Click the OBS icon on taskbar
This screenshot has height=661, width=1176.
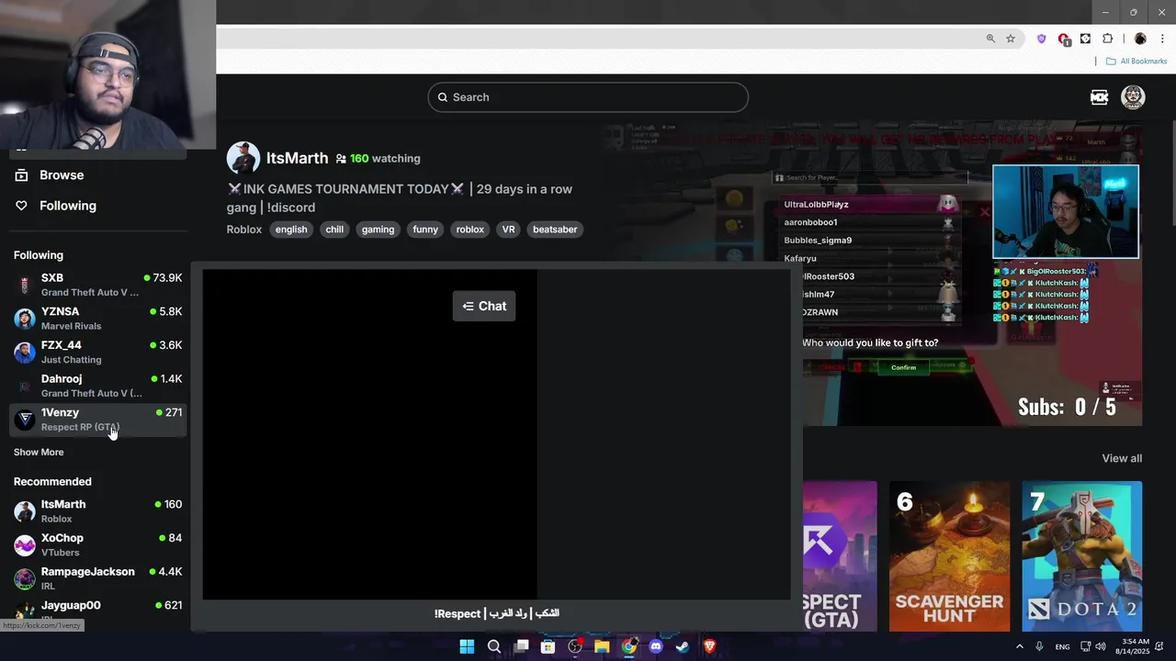tap(575, 646)
